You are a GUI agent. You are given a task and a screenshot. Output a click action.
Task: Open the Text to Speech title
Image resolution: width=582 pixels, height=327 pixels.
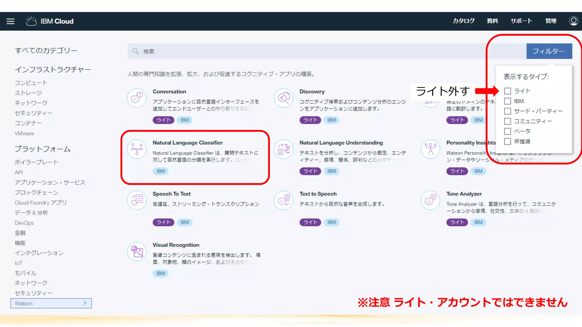coord(318,194)
